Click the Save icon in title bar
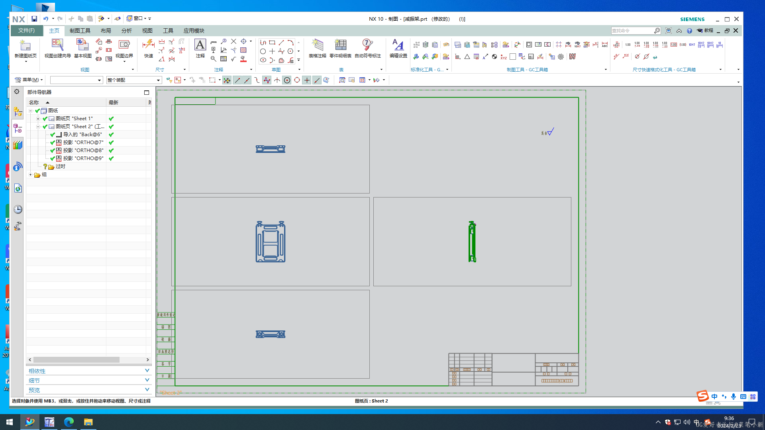The height and width of the screenshot is (430, 765). pos(34,19)
